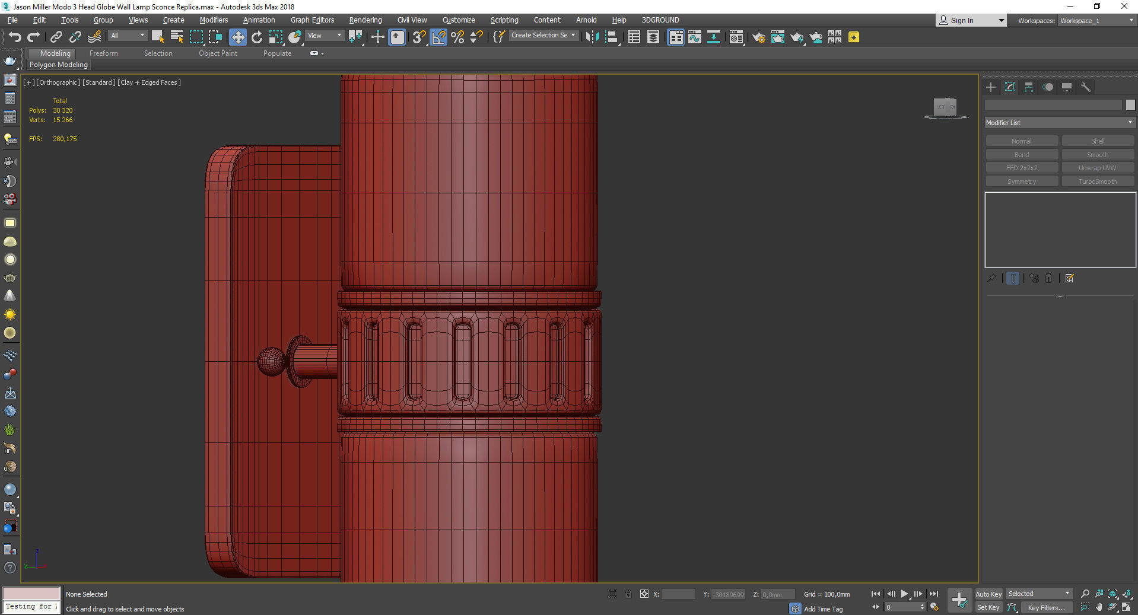Switch to the Object Paint ribbon tab
Screen dimensions: 1138x615
pos(218,53)
